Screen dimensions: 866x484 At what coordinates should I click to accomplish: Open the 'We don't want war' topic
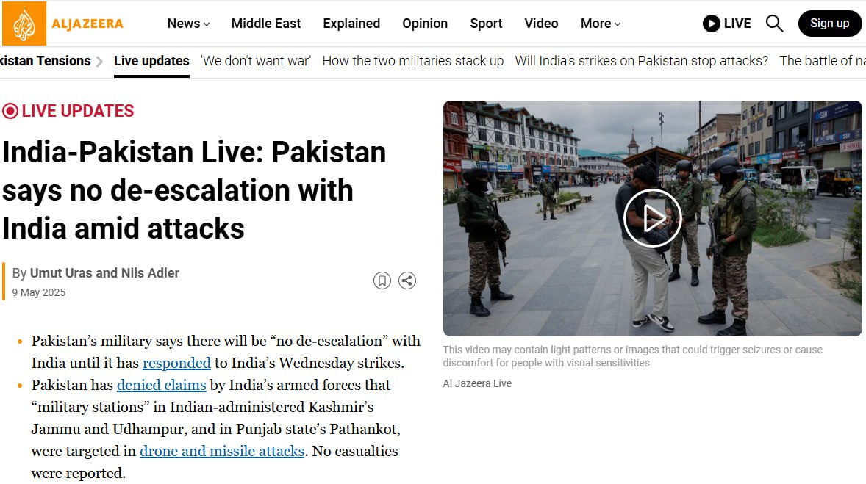(256, 61)
